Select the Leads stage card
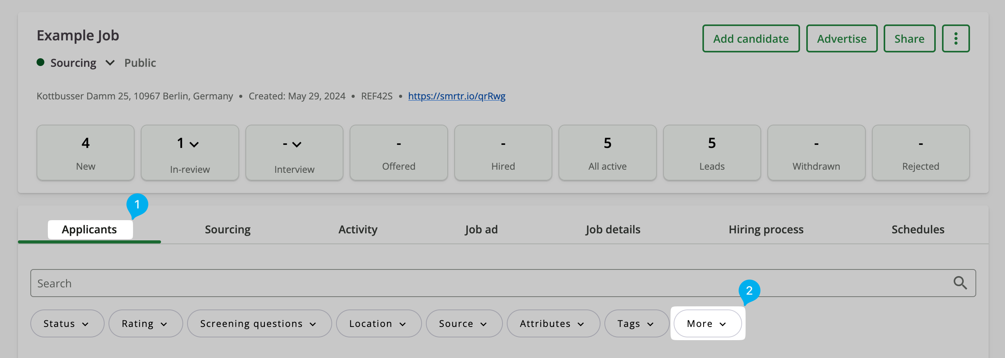The height and width of the screenshot is (358, 1005). pyautogui.click(x=712, y=153)
